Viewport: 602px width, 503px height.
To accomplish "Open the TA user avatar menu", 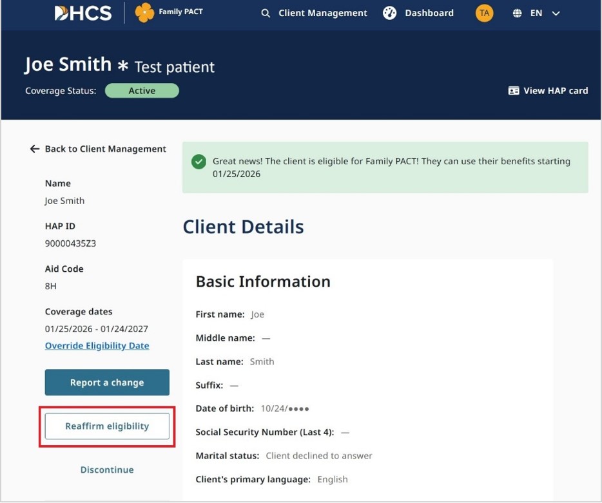I will [484, 13].
